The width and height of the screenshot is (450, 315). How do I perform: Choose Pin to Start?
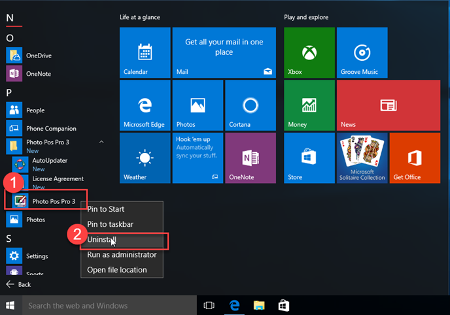click(122, 209)
